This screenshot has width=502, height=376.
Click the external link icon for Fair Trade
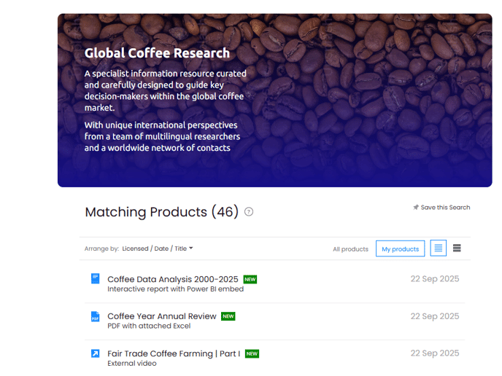tap(95, 353)
